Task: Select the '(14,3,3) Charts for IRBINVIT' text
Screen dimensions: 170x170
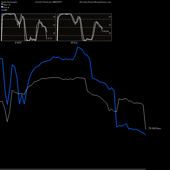Action: (x=48, y=2)
